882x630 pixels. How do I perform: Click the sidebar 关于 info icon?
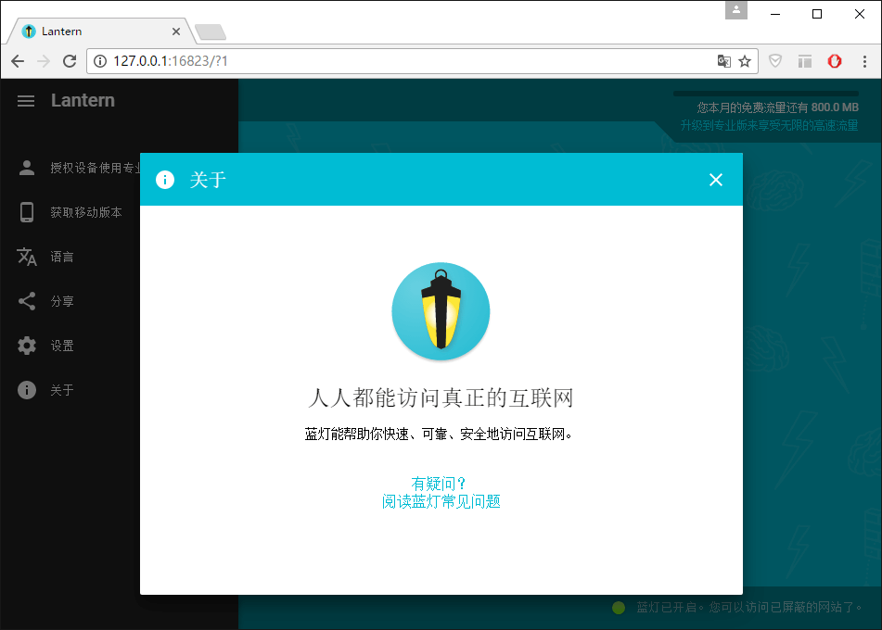click(x=27, y=390)
